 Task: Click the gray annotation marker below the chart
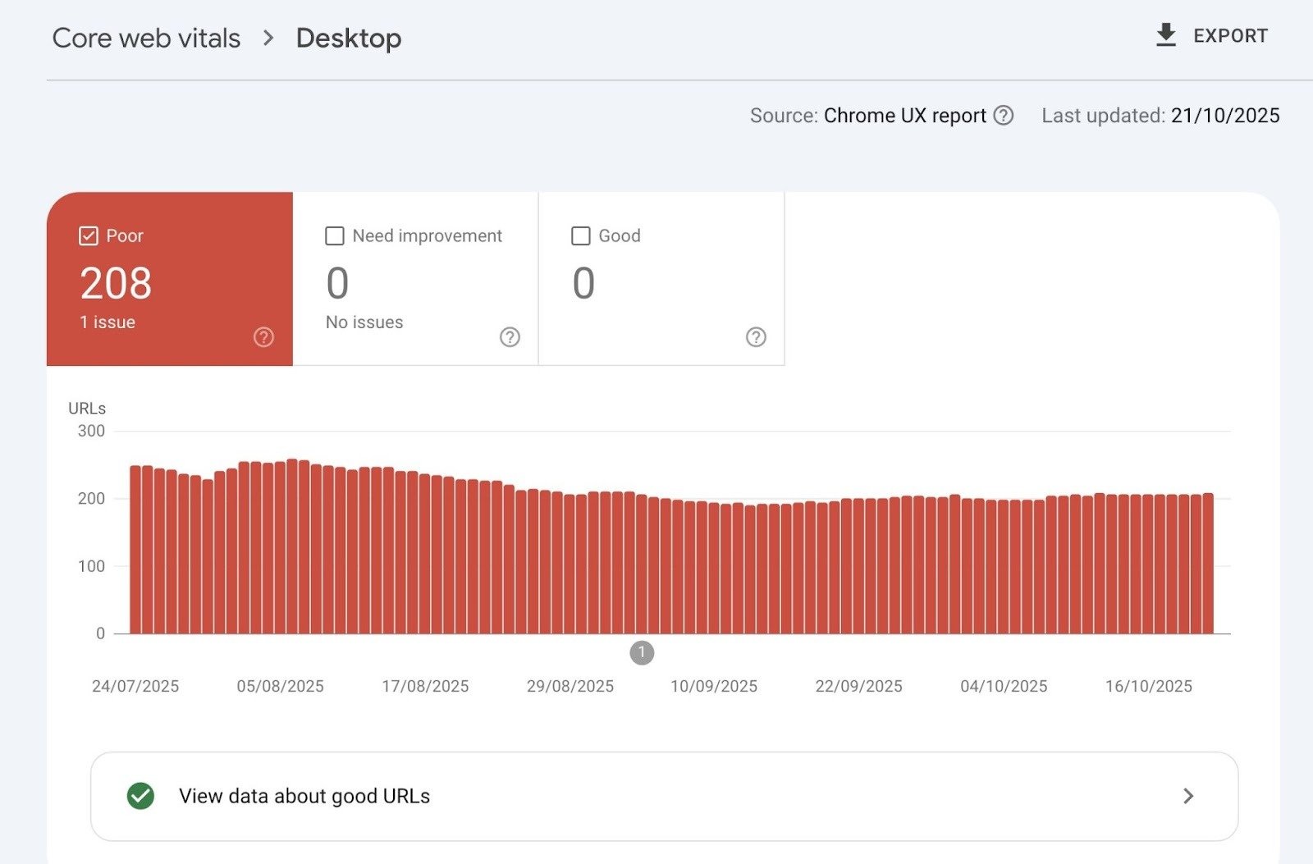point(642,653)
